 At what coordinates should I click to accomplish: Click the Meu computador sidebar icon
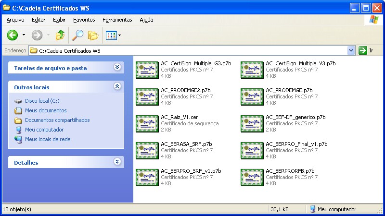tap(18, 130)
